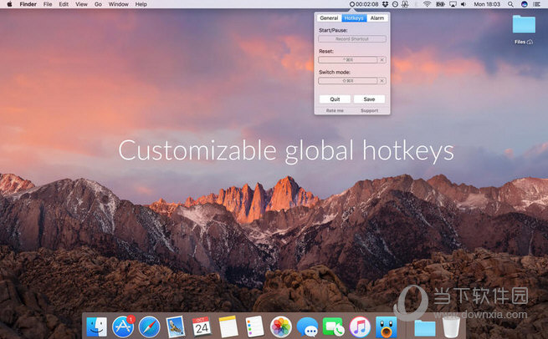This screenshot has height=339, width=548.
Task: Click the Mon 18:03 clock
Action: pos(487,4)
